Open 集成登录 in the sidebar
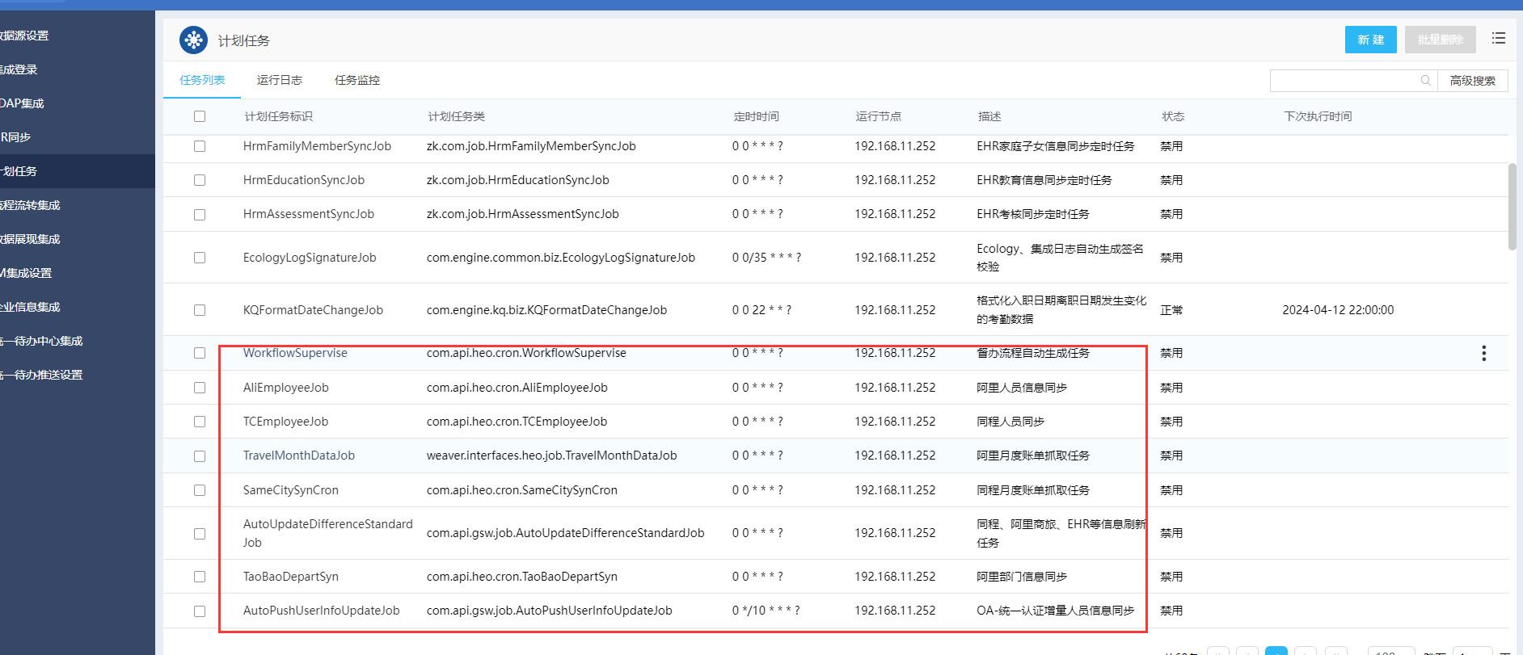Viewport: 1523px width, 655px height. click(19, 69)
